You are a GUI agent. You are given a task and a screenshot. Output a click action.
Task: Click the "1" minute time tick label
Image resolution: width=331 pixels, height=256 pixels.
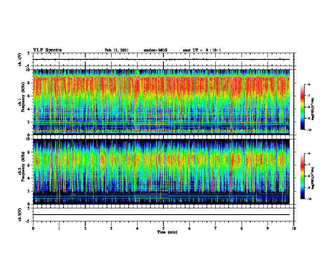[x=59, y=228]
